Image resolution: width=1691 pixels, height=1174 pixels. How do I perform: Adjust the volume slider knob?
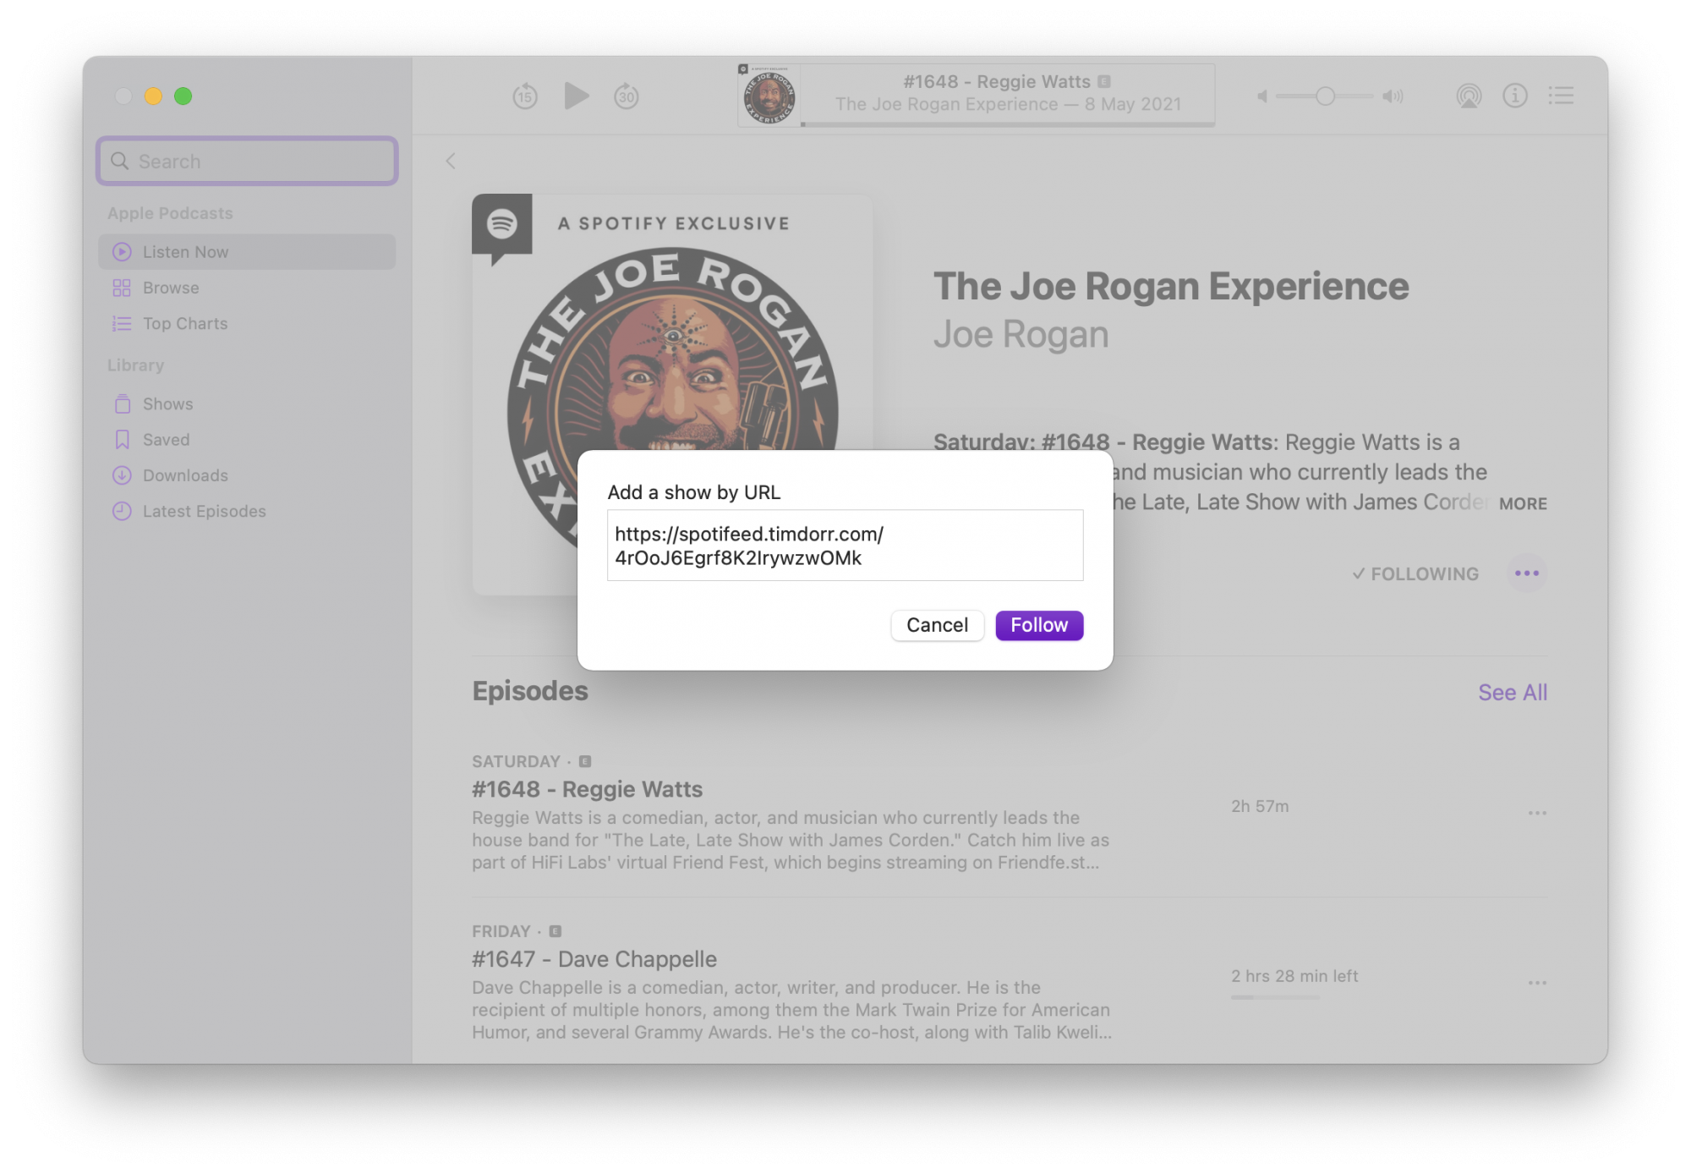coord(1325,96)
